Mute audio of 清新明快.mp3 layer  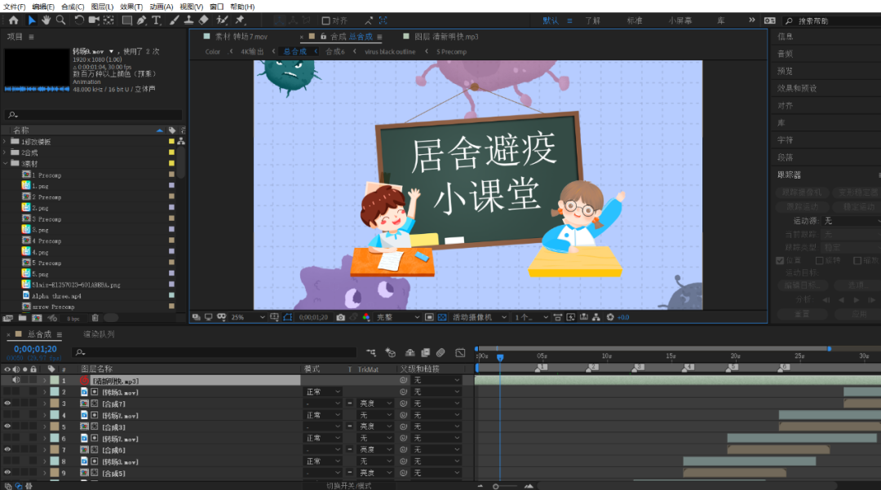15,381
